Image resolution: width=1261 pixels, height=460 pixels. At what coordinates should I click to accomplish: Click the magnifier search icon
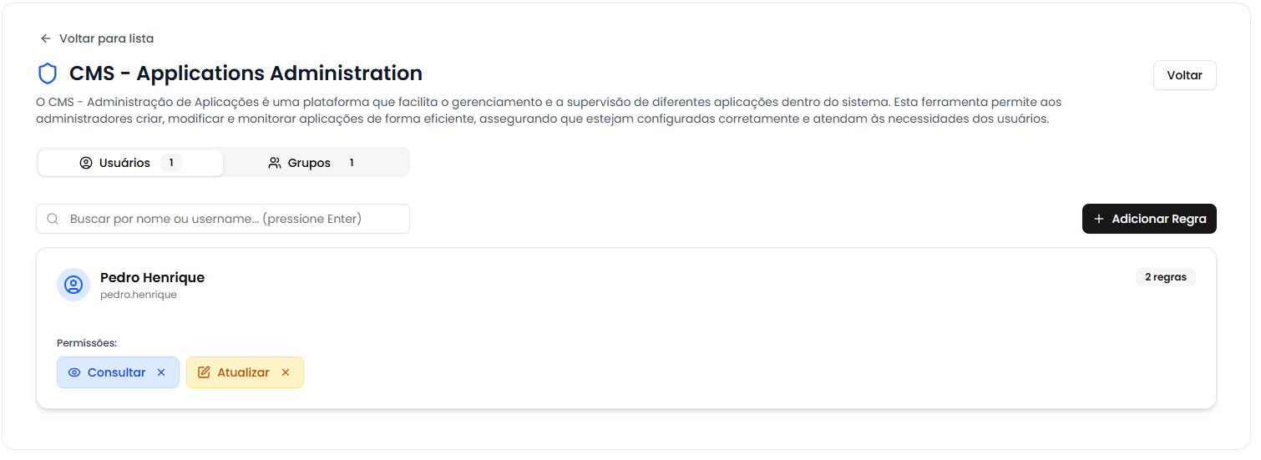[53, 219]
